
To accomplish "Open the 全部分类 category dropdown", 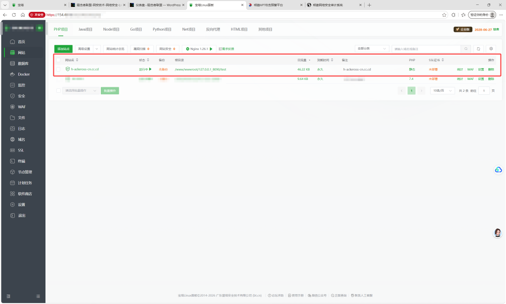I will [372, 49].
